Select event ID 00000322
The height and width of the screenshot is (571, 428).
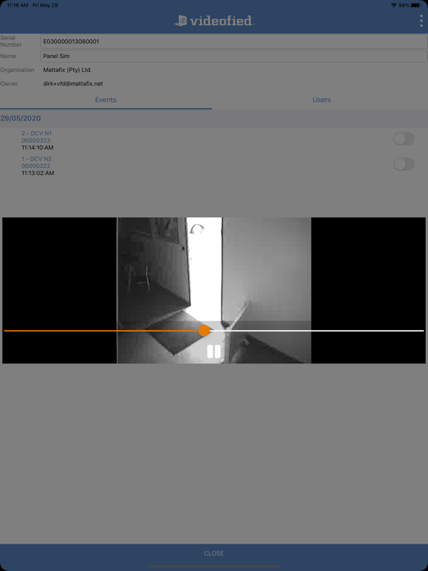(x=36, y=166)
